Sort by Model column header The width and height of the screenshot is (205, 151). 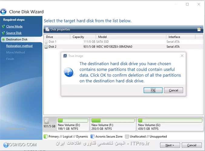(x=131, y=37)
